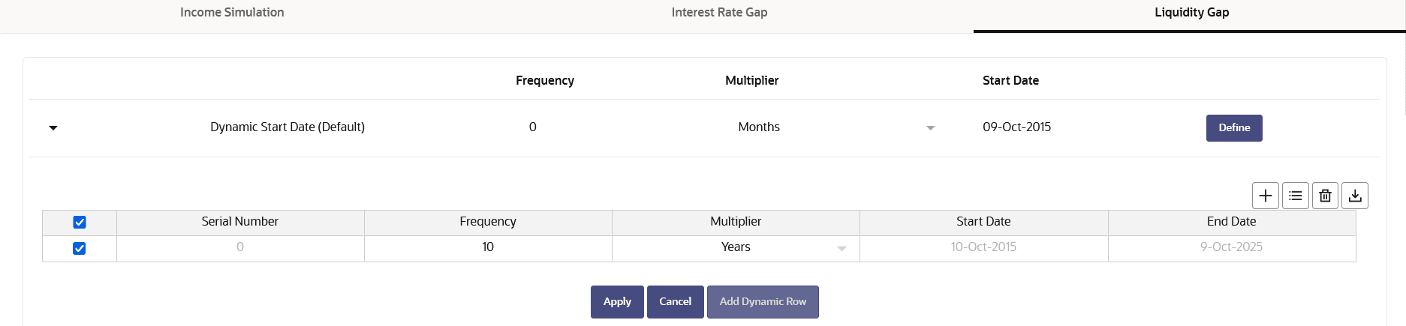
Task: Select the Liquidity Gap tab
Action: pos(1191,13)
